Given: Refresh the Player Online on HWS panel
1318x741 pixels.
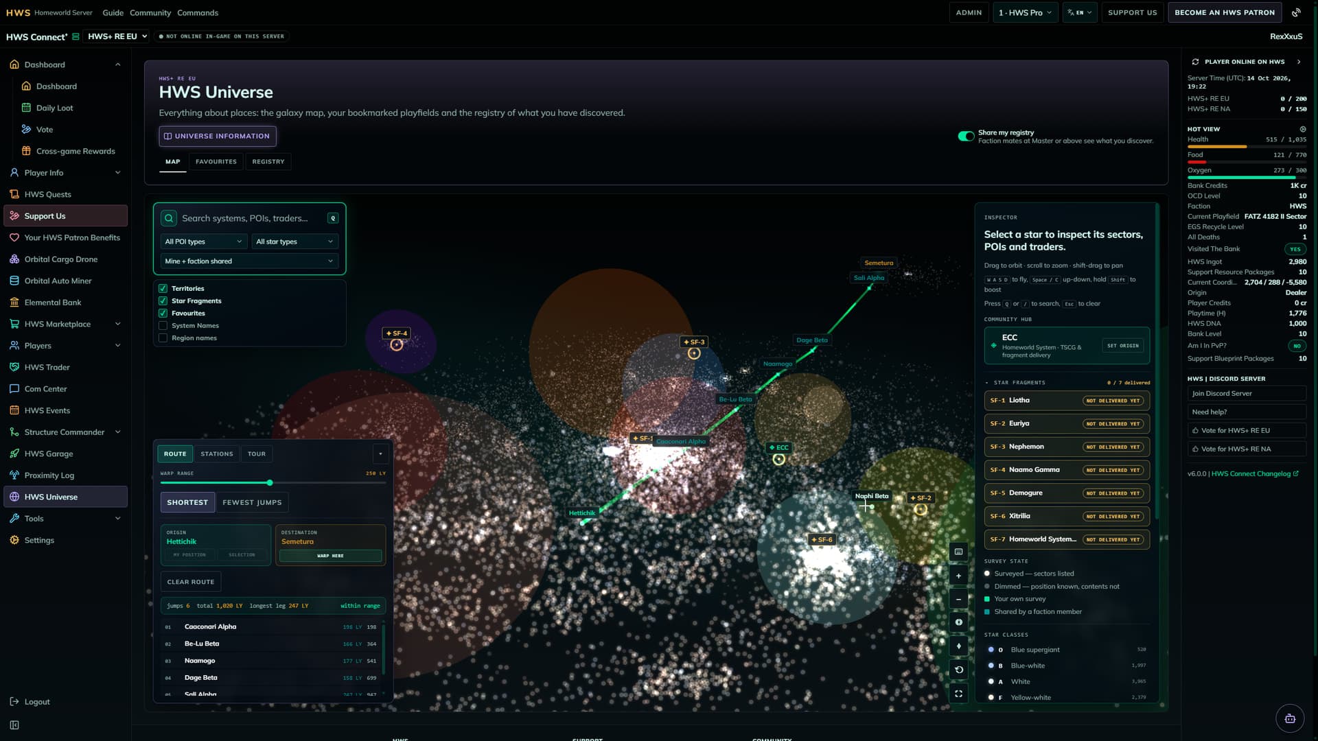Looking at the screenshot, I should point(1195,62).
